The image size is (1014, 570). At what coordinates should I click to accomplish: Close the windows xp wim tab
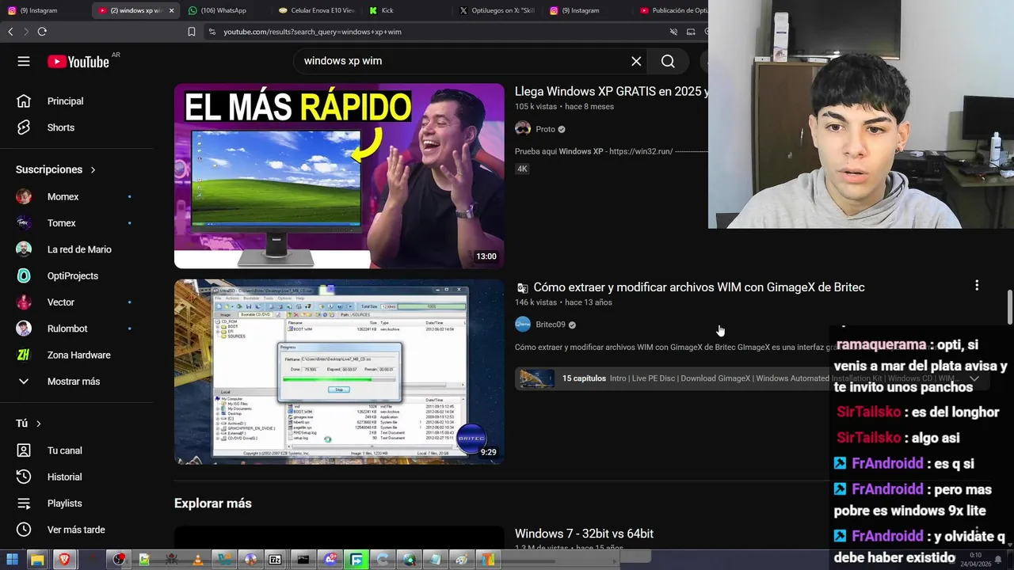tap(171, 10)
